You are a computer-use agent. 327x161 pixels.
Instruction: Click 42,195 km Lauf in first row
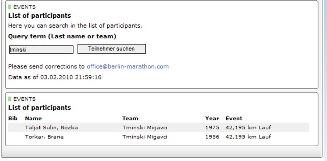(248, 127)
